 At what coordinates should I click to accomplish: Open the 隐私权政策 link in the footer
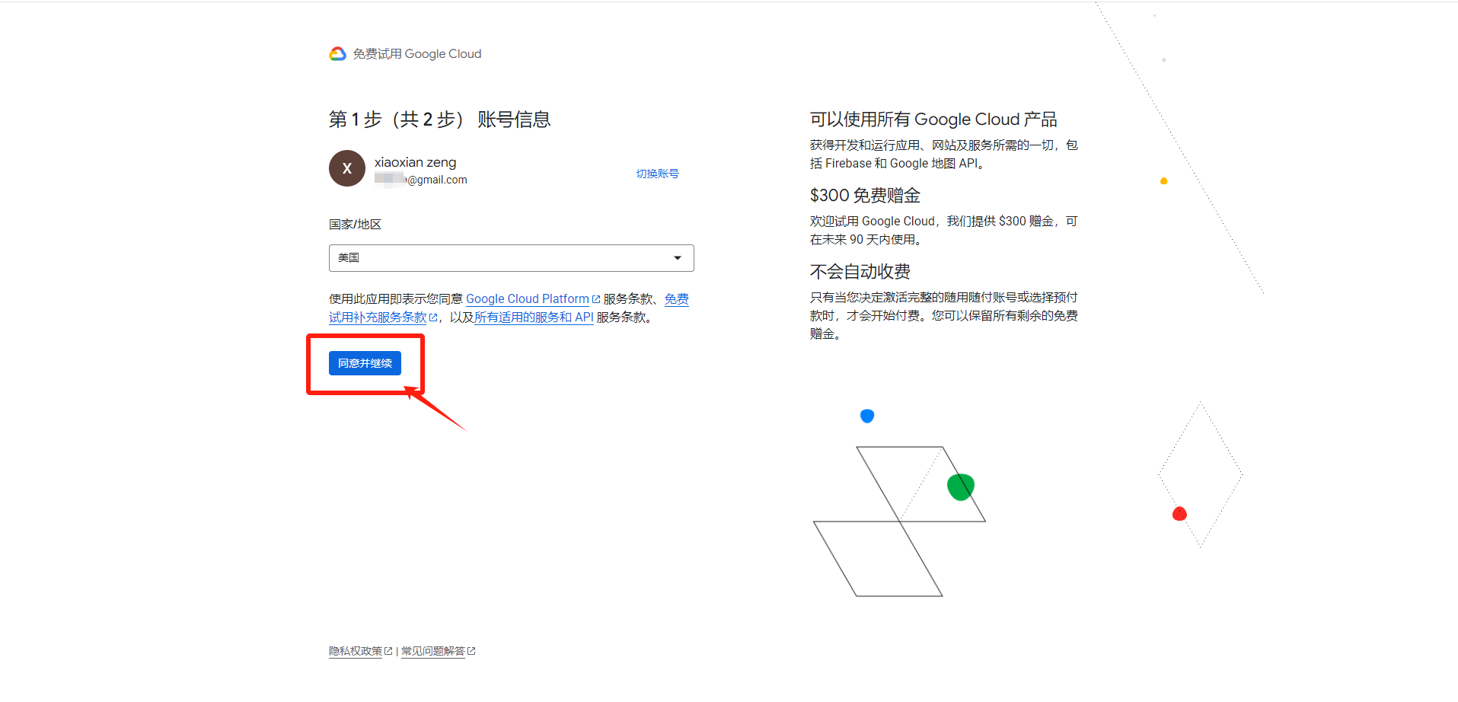[x=356, y=651]
